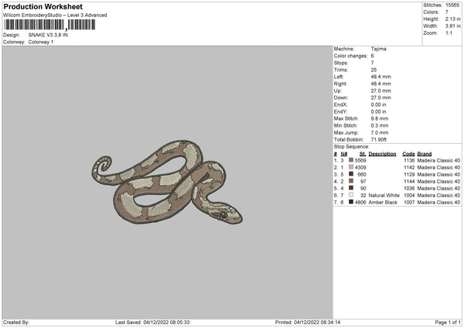
Task: Click the barcode under the worksheet title
Action: pyautogui.click(x=49, y=25)
